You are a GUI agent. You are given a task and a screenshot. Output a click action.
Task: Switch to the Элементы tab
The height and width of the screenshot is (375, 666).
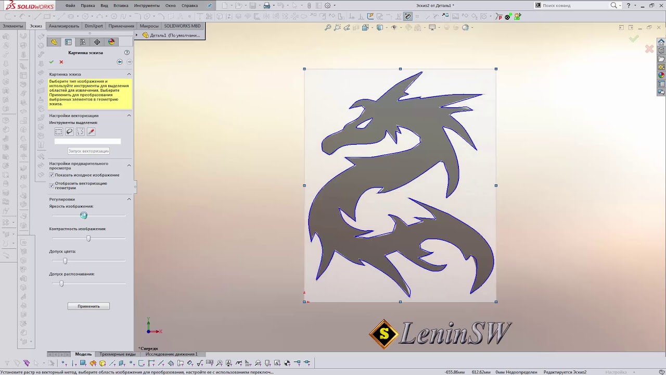tap(13, 26)
